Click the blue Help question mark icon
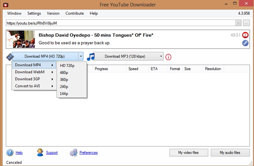The height and width of the screenshot is (166, 254). coord(10,153)
